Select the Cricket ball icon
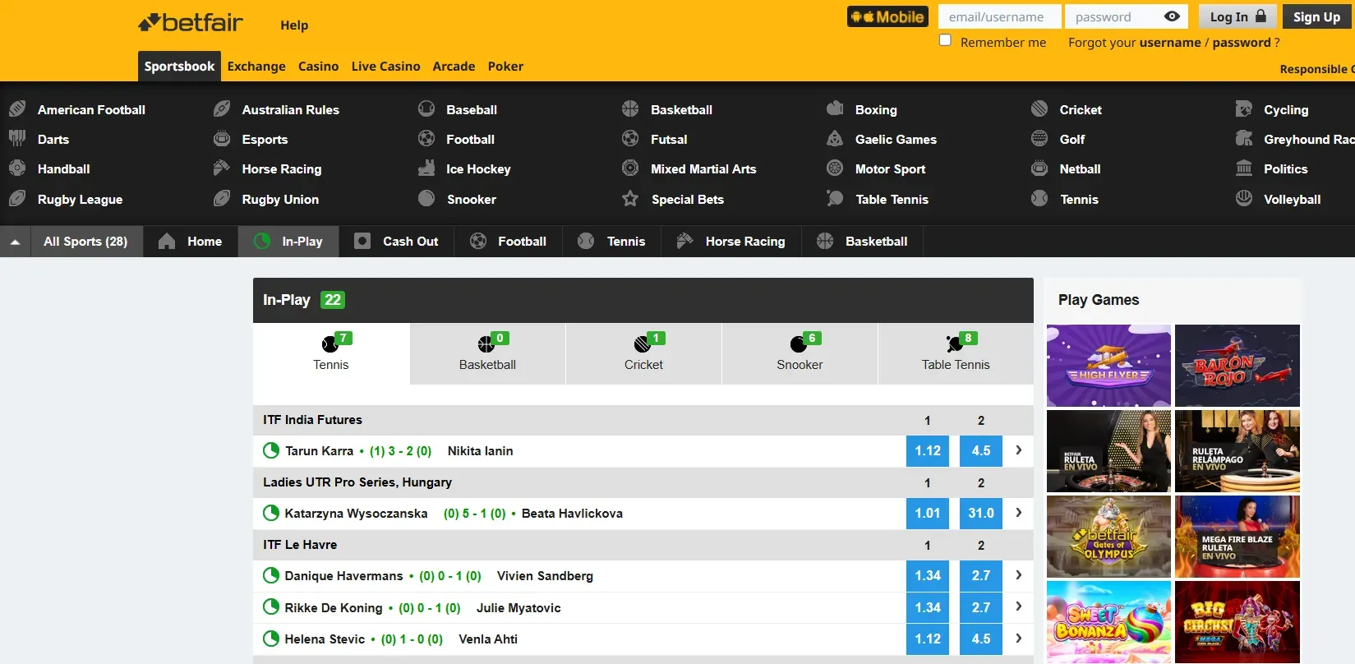The width and height of the screenshot is (1355, 664). click(1039, 108)
